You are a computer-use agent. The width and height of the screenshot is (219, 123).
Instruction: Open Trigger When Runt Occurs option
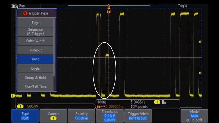(x=138, y=116)
